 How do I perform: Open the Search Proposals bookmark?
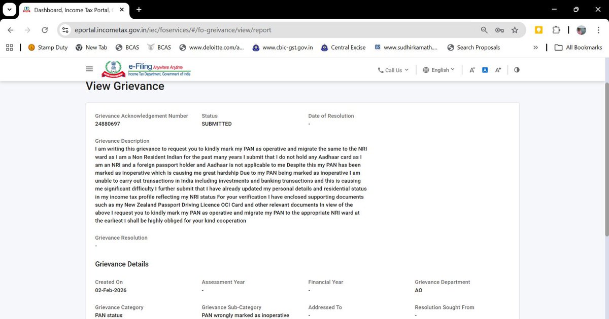pyautogui.click(x=473, y=47)
